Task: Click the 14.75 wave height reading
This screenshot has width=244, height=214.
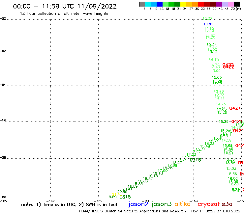Action: (221, 104)
